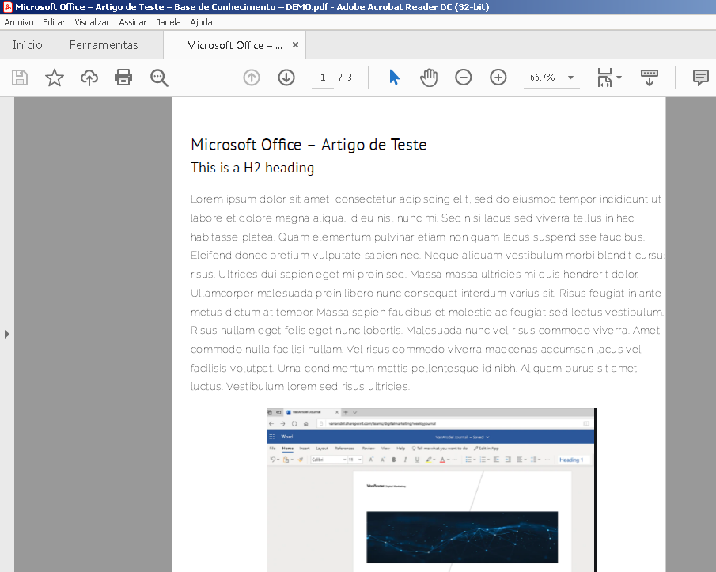Open the Visualizar menu
The image size is (716, 572).
[x=92, y=22]
